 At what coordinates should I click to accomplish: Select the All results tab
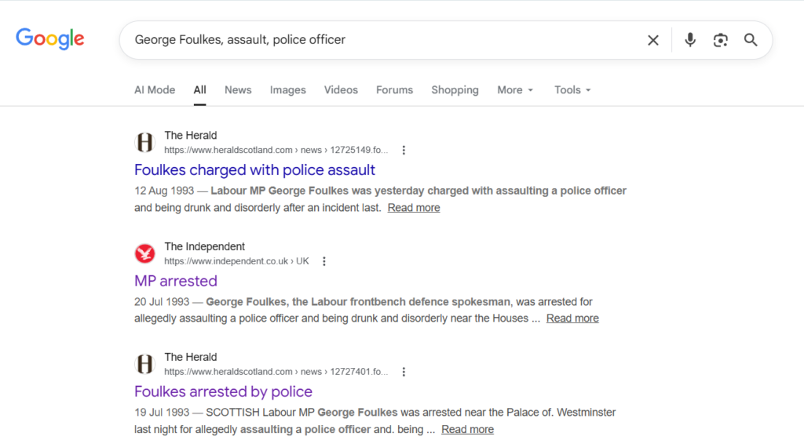pos(200,90)
